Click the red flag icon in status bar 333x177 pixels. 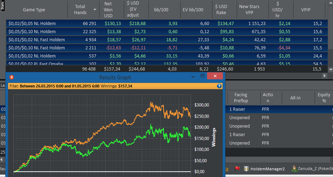pos(237,168)
